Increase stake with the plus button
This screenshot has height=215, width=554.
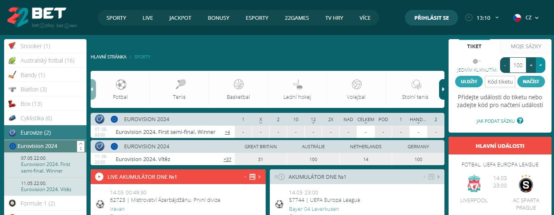531,65
